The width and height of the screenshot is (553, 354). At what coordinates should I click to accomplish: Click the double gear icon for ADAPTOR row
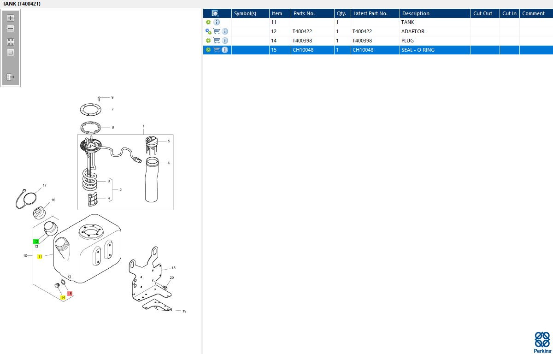208,31
